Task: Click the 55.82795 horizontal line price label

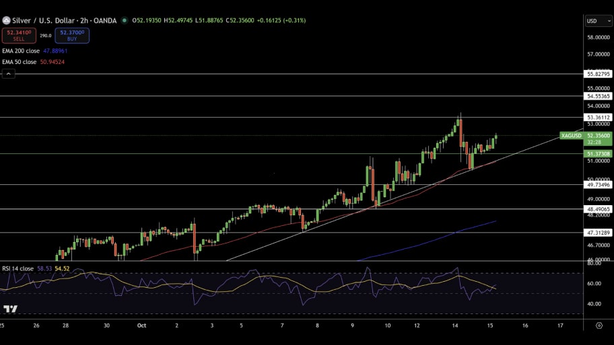Action: [x=599, y=74]
